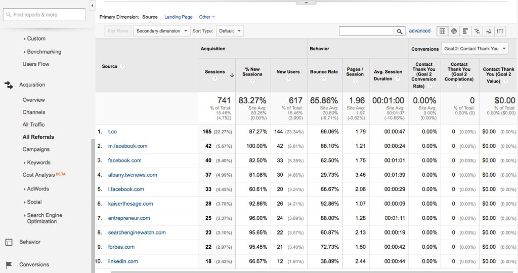Click the advanced filter link

pyautogui.click(x=419, y=31)
